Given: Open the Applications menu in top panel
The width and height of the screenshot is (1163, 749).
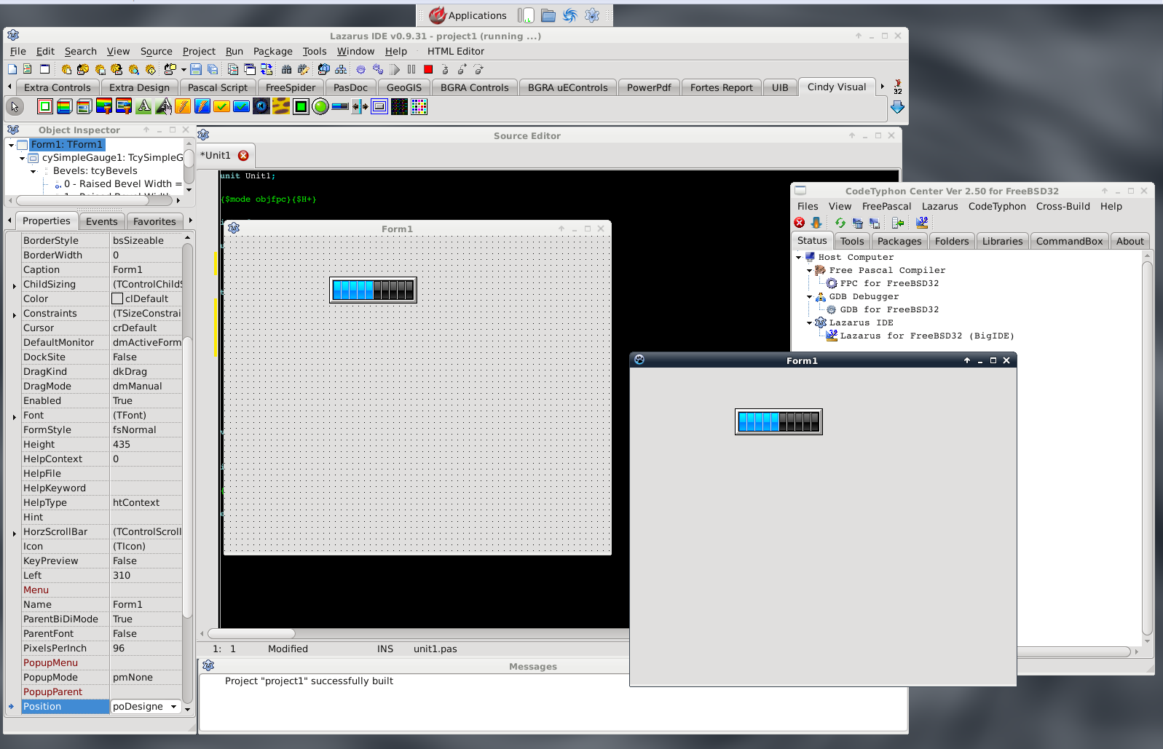Looking at the screenshot, I should tap(468, 15).
